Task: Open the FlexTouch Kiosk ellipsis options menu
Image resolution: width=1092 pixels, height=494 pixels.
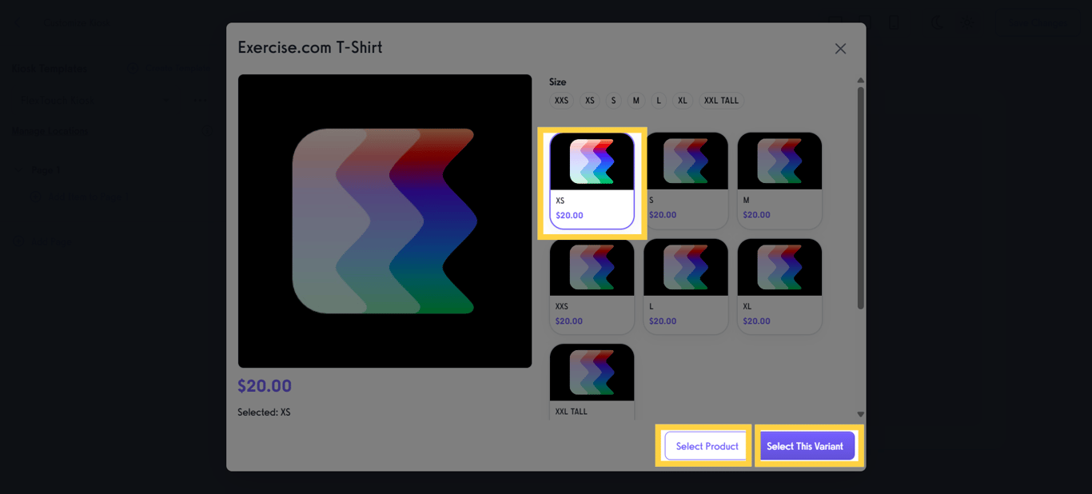Action: [x=200, y=100]
